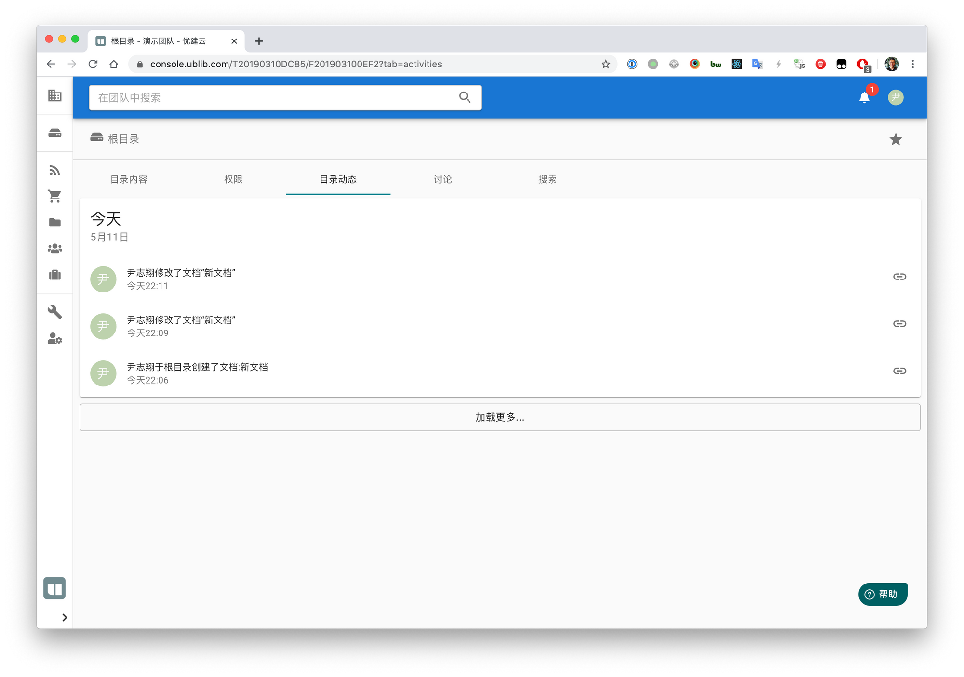Toggle favorite star for 根目录
964x677 pixels.
(895, 139)
